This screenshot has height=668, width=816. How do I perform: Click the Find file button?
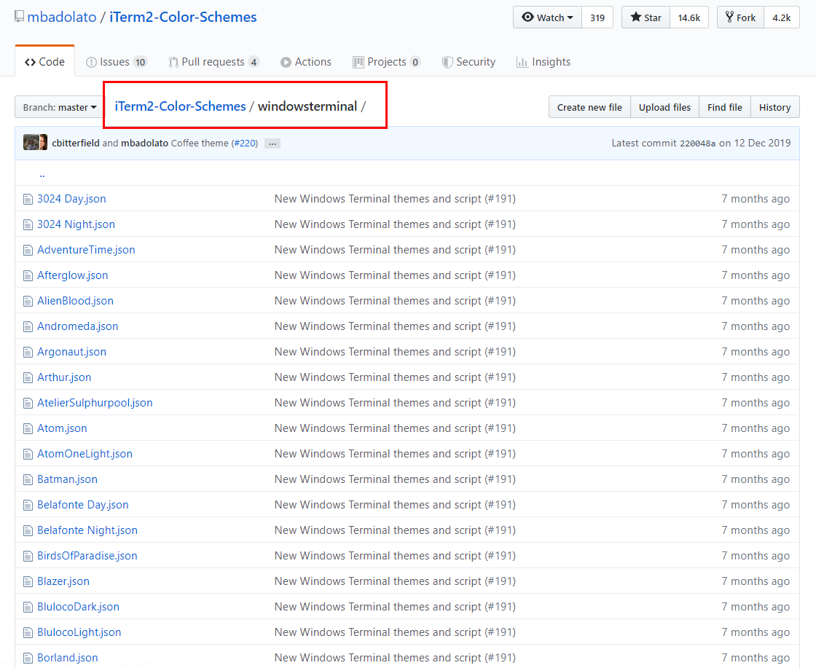724,107
